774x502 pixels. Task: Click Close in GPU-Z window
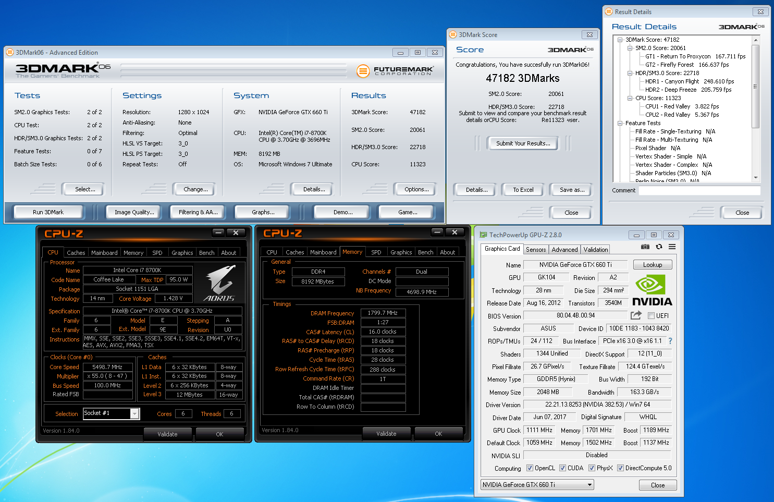(658, 485)
